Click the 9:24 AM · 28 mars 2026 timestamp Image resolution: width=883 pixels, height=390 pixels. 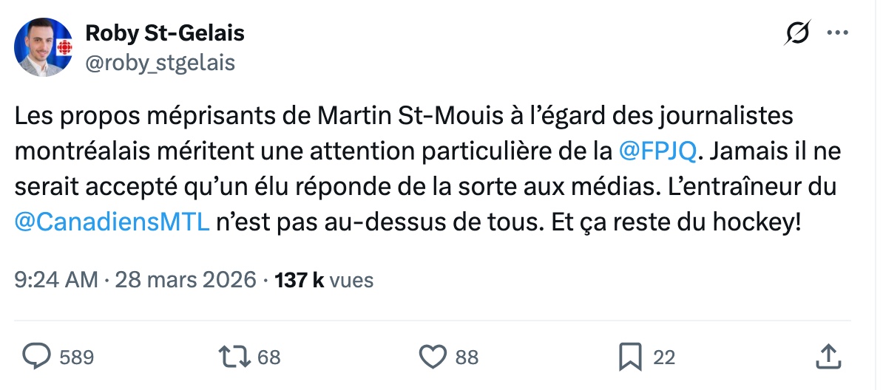(135, 281)
